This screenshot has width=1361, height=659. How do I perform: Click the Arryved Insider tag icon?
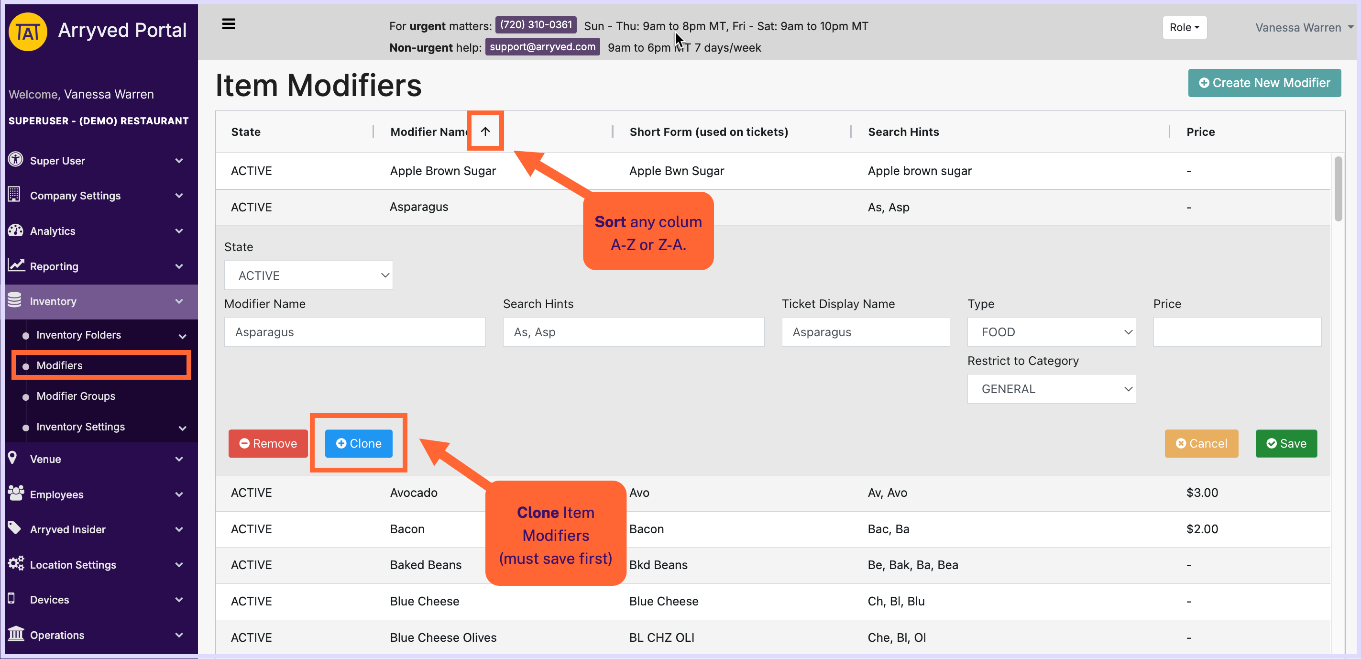[14, 528]
